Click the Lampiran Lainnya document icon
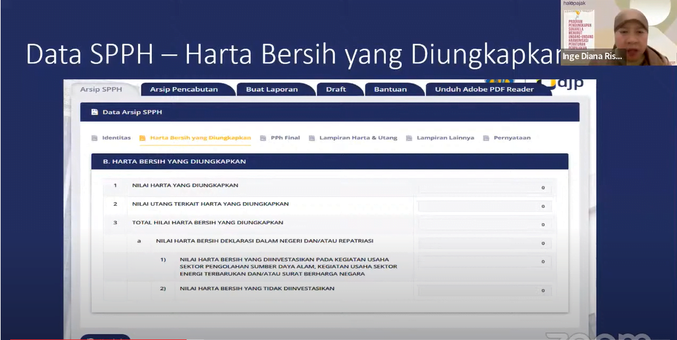 pos(410,138)
